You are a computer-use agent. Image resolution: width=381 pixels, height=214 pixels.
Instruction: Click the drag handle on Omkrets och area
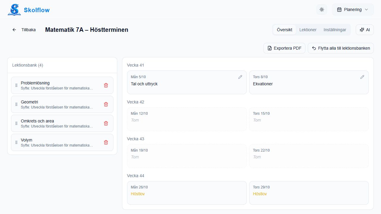[x=16, y=123]
